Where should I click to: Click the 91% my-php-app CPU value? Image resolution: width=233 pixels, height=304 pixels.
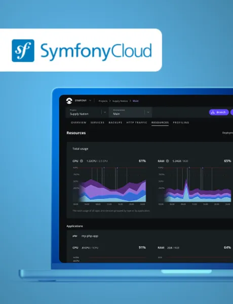click(142, 248)
